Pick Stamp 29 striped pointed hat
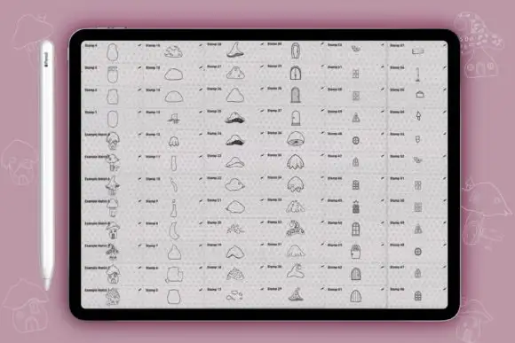 (x=296, y=295)
